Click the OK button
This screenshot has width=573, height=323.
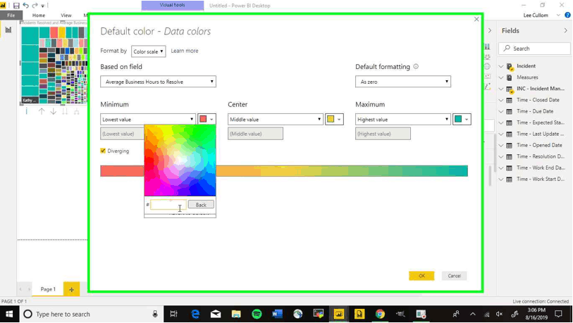point(421,276)
